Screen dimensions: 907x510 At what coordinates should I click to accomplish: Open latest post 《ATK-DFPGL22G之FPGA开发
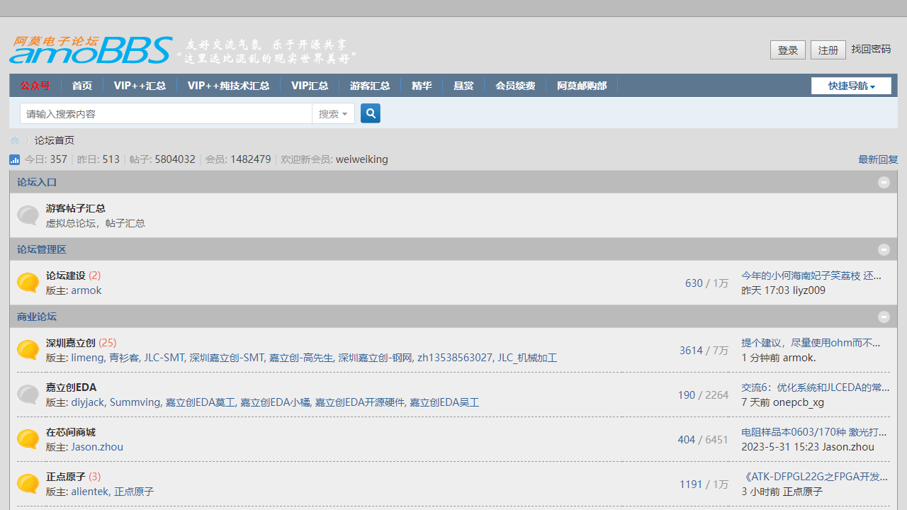coord(815,477)
